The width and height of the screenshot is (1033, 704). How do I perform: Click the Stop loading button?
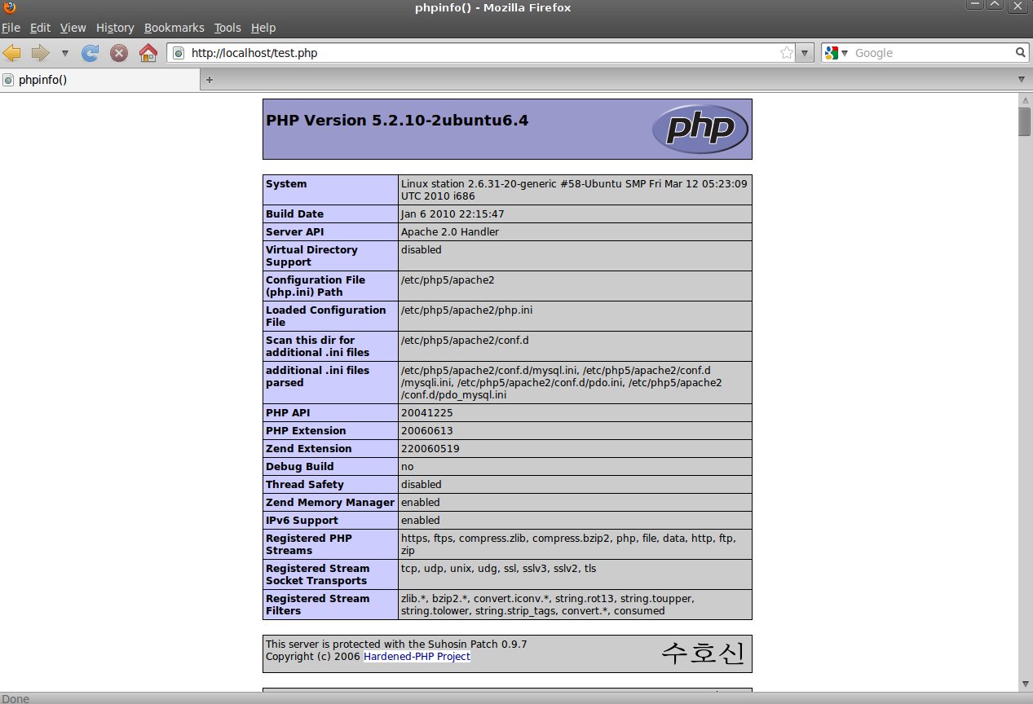pyautogui.click(x=119, y=53)
